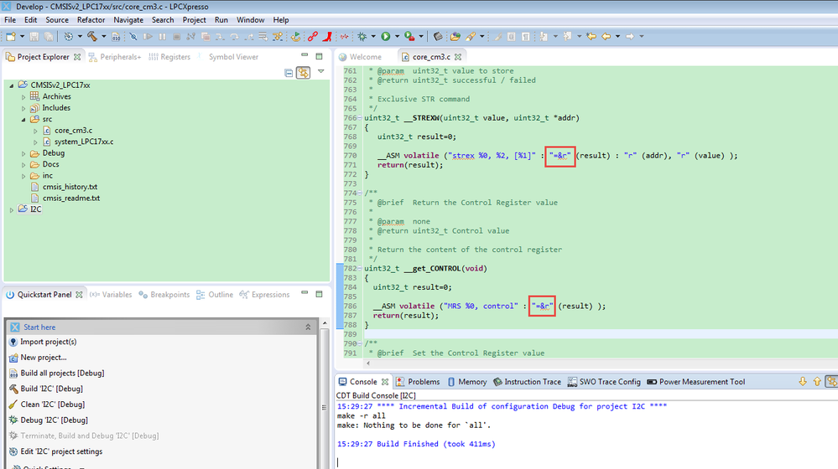Click Collapse All in Project Explorer
This screenshot has width=838, height=469.
pos(289,73)
